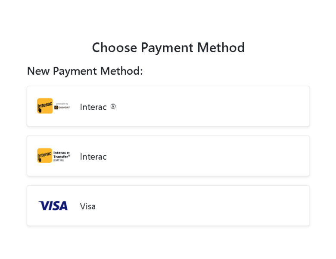Select the "Interac ®" payment label
Screen dimensions: 336x259
click(x=93, y=107)
